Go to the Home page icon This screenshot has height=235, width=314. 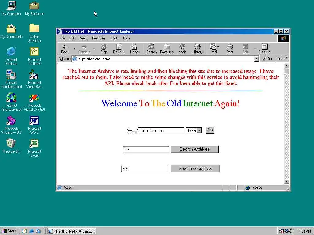134,49
